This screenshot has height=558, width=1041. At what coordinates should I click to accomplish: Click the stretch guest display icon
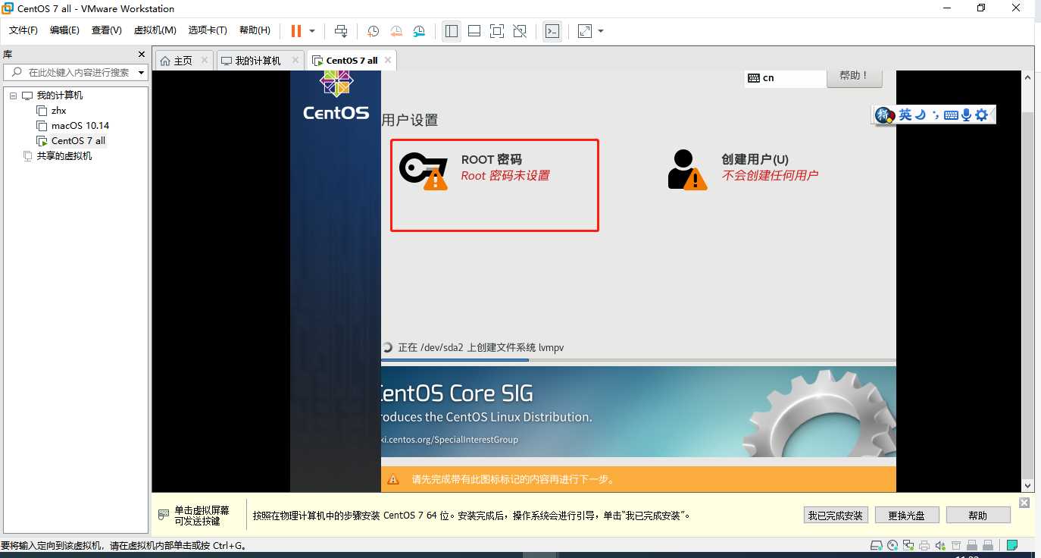[x=585, y=31]
